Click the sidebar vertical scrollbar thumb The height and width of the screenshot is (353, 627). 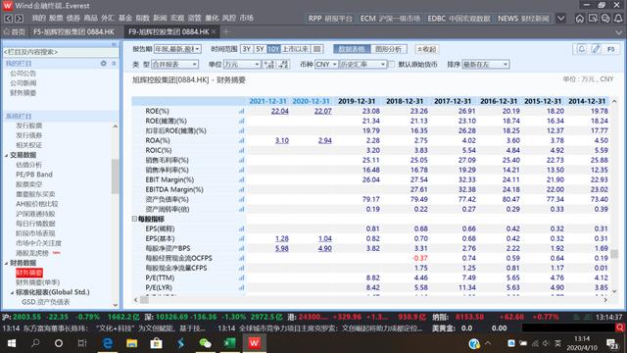pos(116,176)
